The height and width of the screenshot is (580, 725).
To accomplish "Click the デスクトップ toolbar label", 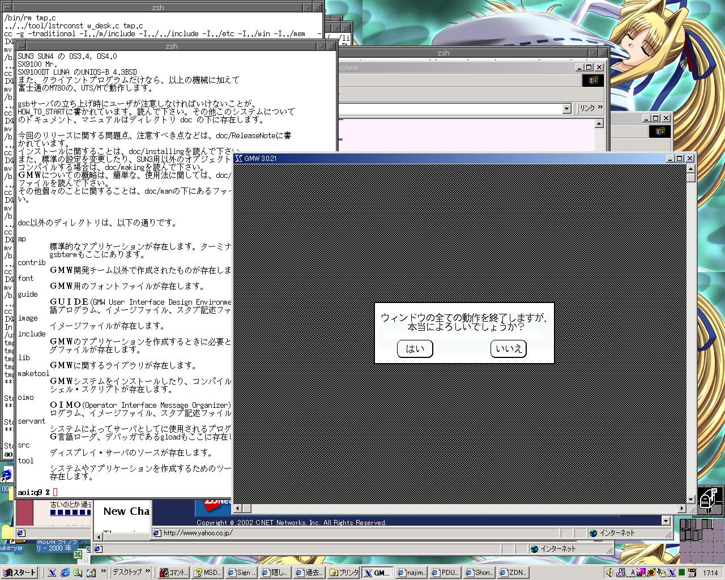I will 127,572.
